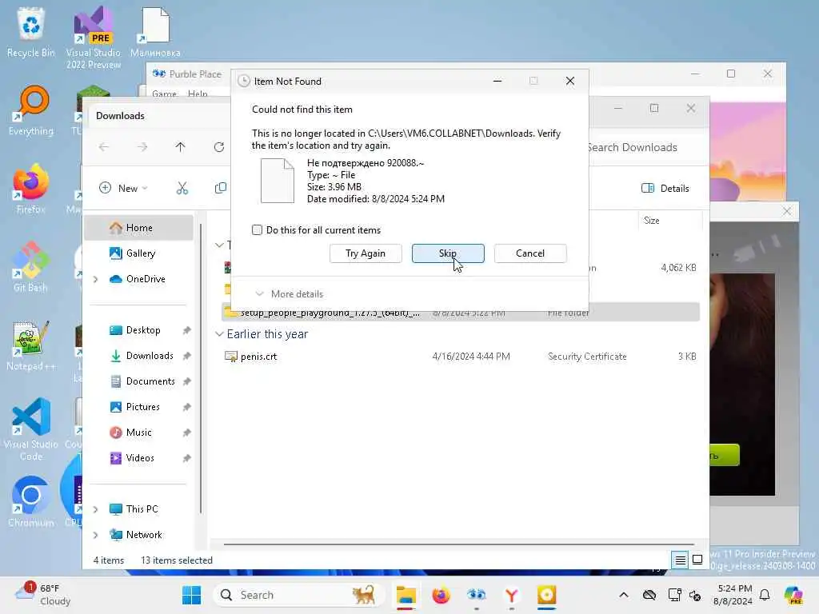
Task: Toggle the Details pane button
Action: [665, 188]
